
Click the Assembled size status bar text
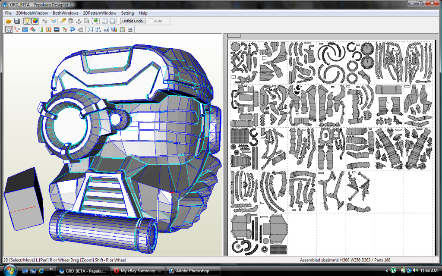(x=345, y=260)
